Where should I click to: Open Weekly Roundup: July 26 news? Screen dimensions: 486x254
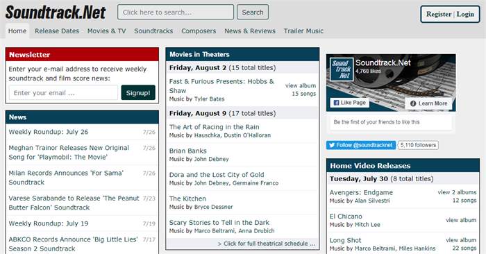coord(49,132)
